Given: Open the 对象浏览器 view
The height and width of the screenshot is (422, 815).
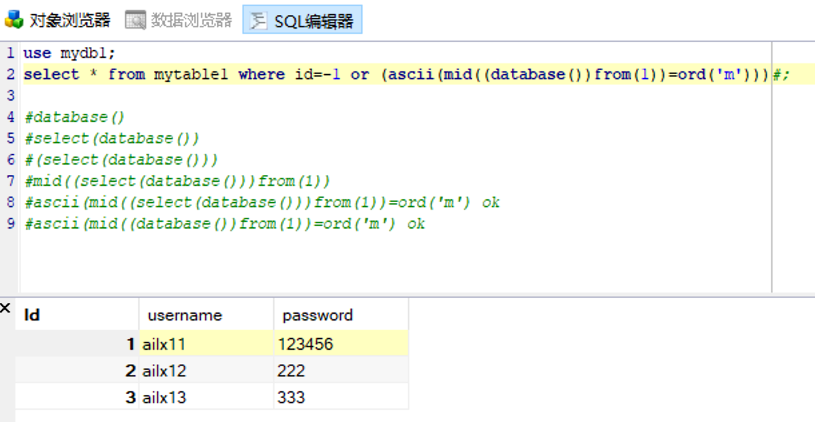Looking at the screenshot, I should pyautogui.click(x=68, y=19).
